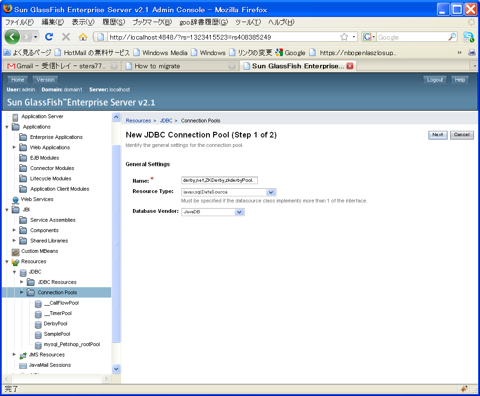Click the search magnifier icon
The width and height of the screenshot is (480, 396).
point(452,37)
